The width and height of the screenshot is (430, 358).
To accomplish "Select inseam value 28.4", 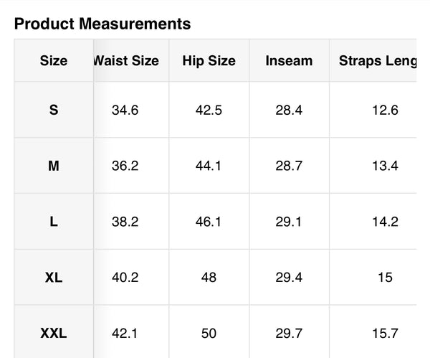I will point(289,110).
